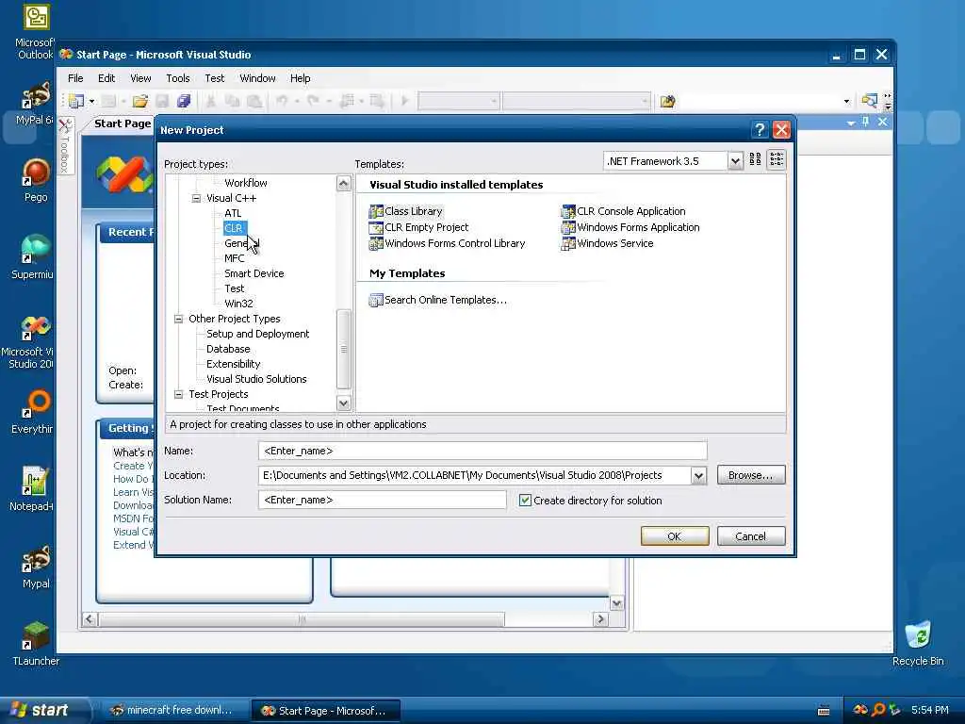The image size is (965, 724).
Task: Select Windows Forms Control Library template
Action: [447, 243]
